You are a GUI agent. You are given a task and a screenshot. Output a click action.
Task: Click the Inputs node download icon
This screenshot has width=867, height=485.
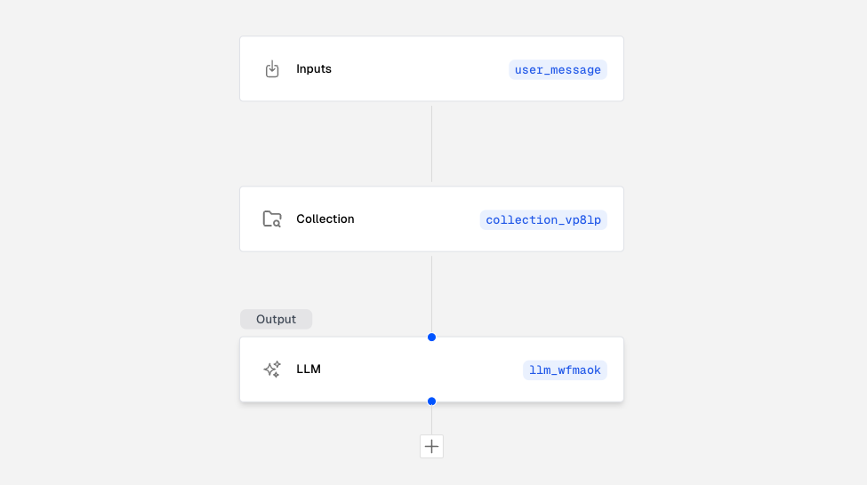(272, 69)
